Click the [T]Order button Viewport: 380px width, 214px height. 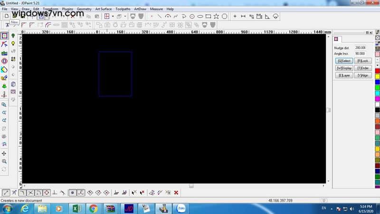tap(362, 68)
